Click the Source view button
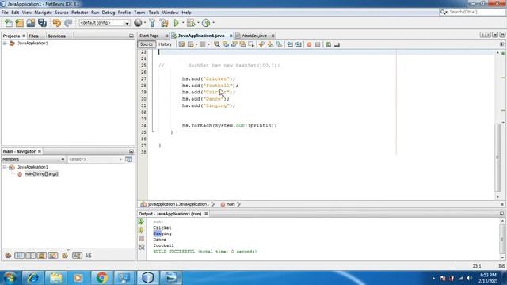Viewport: 507px width, 285px height. 146,44
